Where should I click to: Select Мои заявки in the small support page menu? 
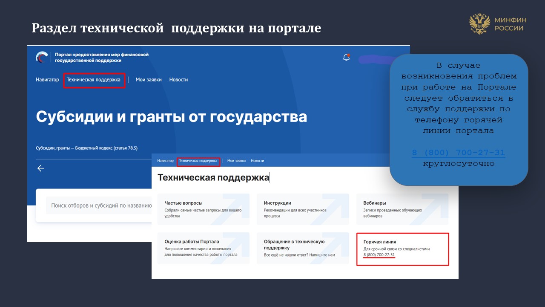pyautogui.click(x=236, y=161)
